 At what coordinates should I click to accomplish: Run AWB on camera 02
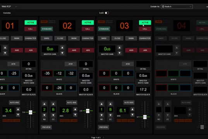pos(74,50)
